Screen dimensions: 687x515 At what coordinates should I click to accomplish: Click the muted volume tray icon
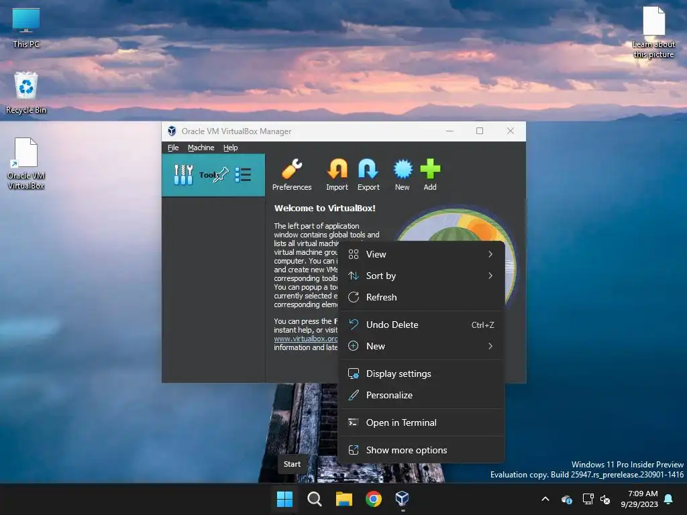(605, 499)
